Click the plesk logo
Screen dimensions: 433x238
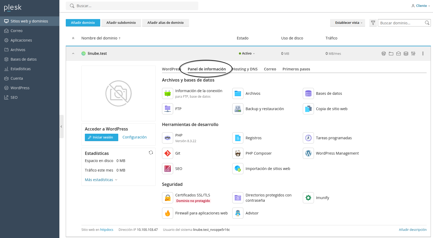pos(13,8)
